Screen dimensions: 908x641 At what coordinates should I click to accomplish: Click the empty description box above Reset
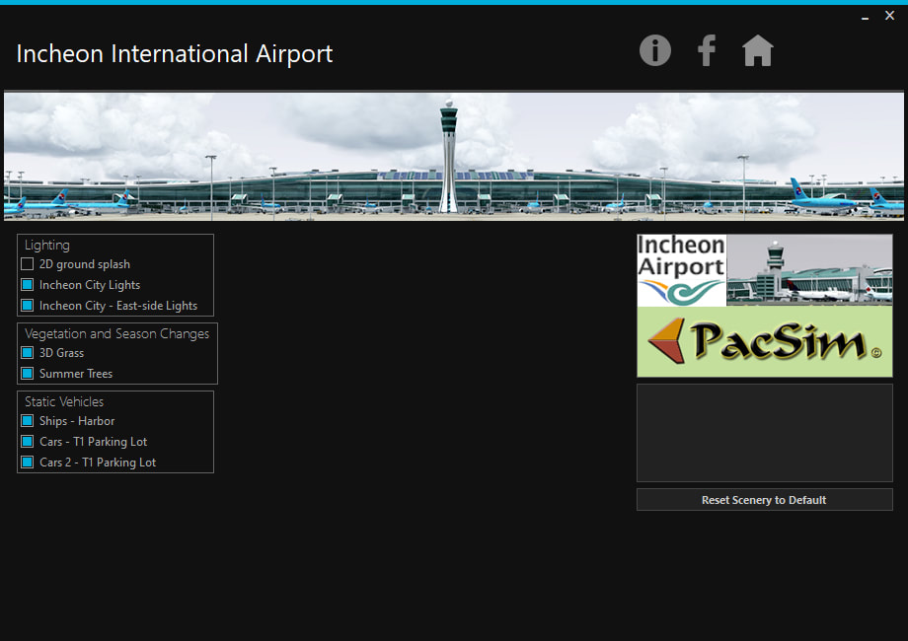coord(764,433)
